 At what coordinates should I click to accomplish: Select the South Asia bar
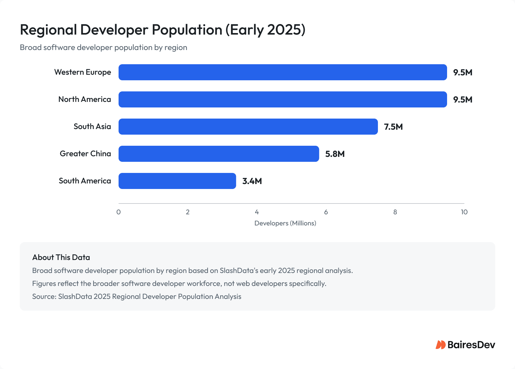click(x=248, y=127)
